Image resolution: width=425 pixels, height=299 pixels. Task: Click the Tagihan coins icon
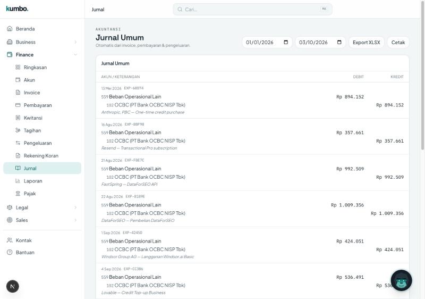[x=18, y=130]
